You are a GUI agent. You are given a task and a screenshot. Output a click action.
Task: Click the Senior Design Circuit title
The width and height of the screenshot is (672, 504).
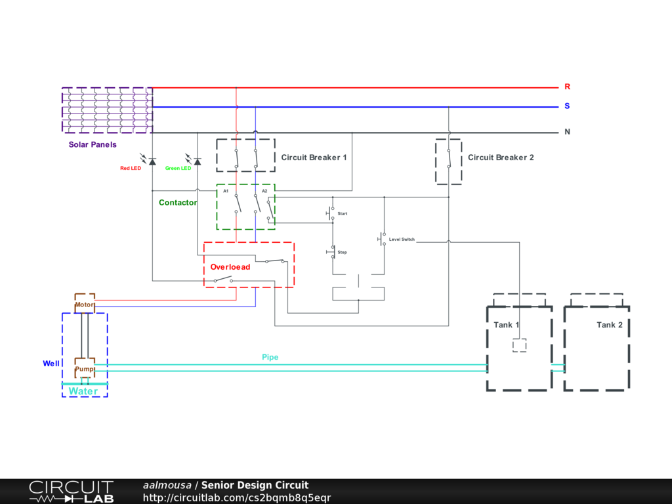click(x=255, y=486)
